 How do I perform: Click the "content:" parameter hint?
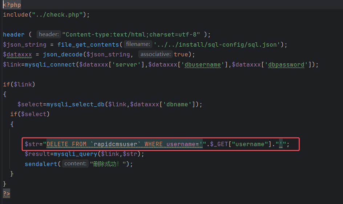pos(76,164)
